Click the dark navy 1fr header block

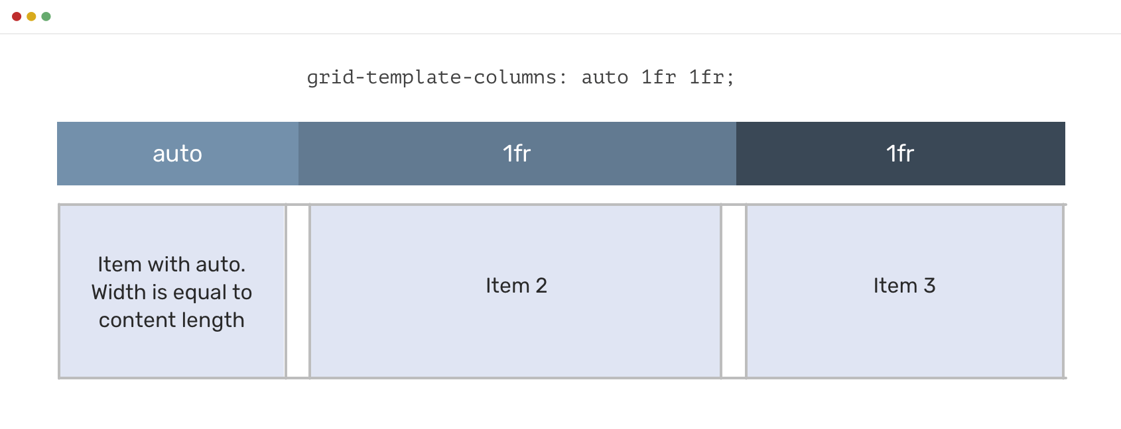click(x=900, y=154)
